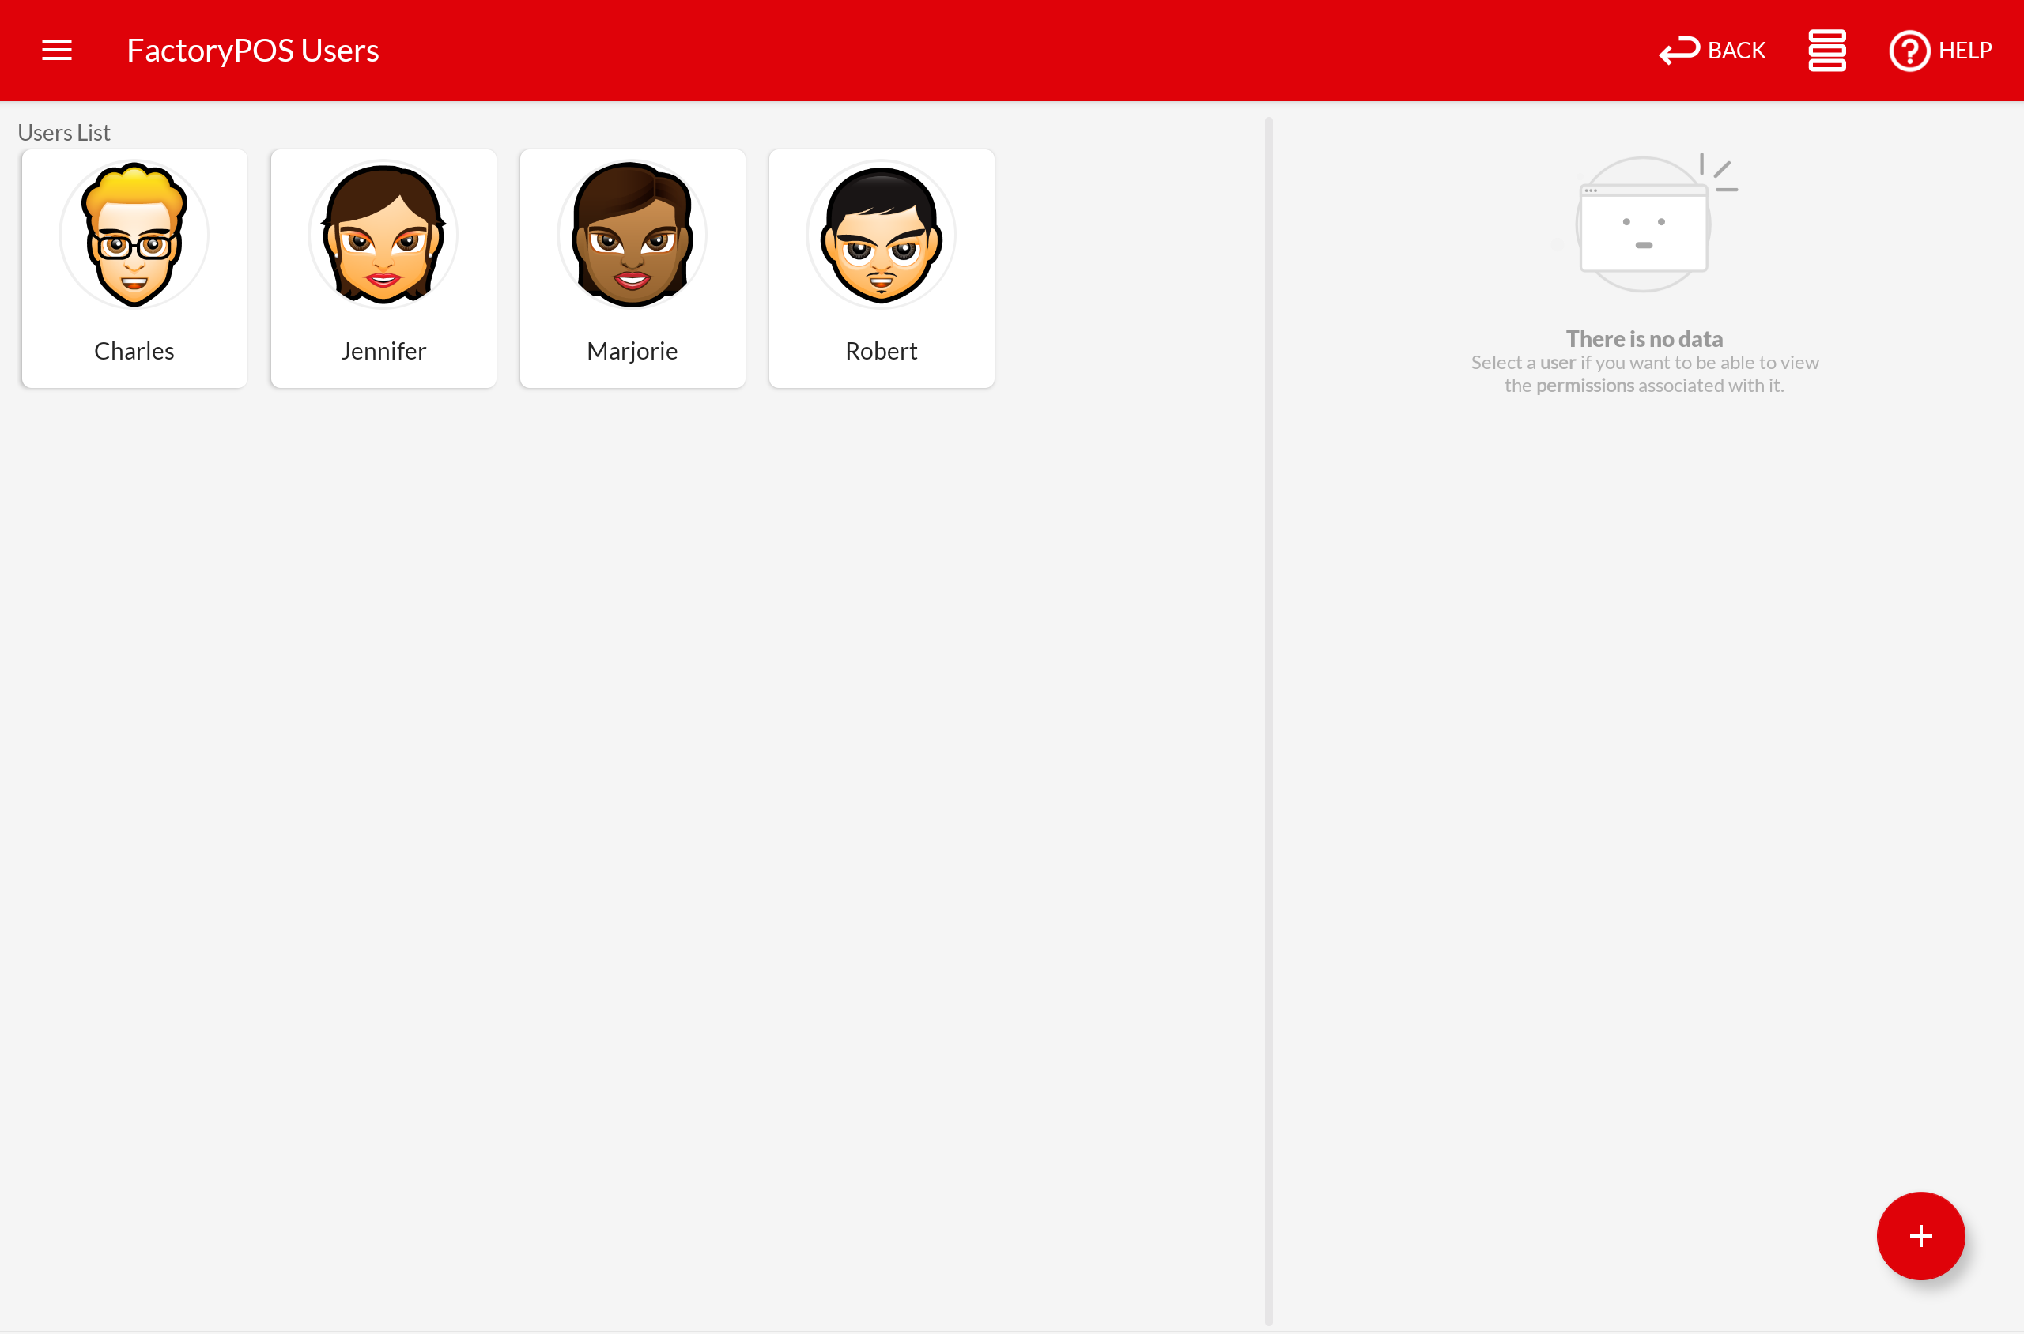
Task: Select Robert's avatar picture
Action: coord(881,235)
